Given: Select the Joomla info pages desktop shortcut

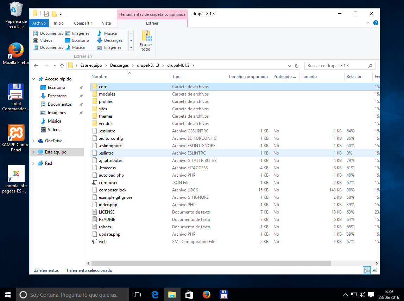Looking at the screenshot, I should tap(16, 179).
